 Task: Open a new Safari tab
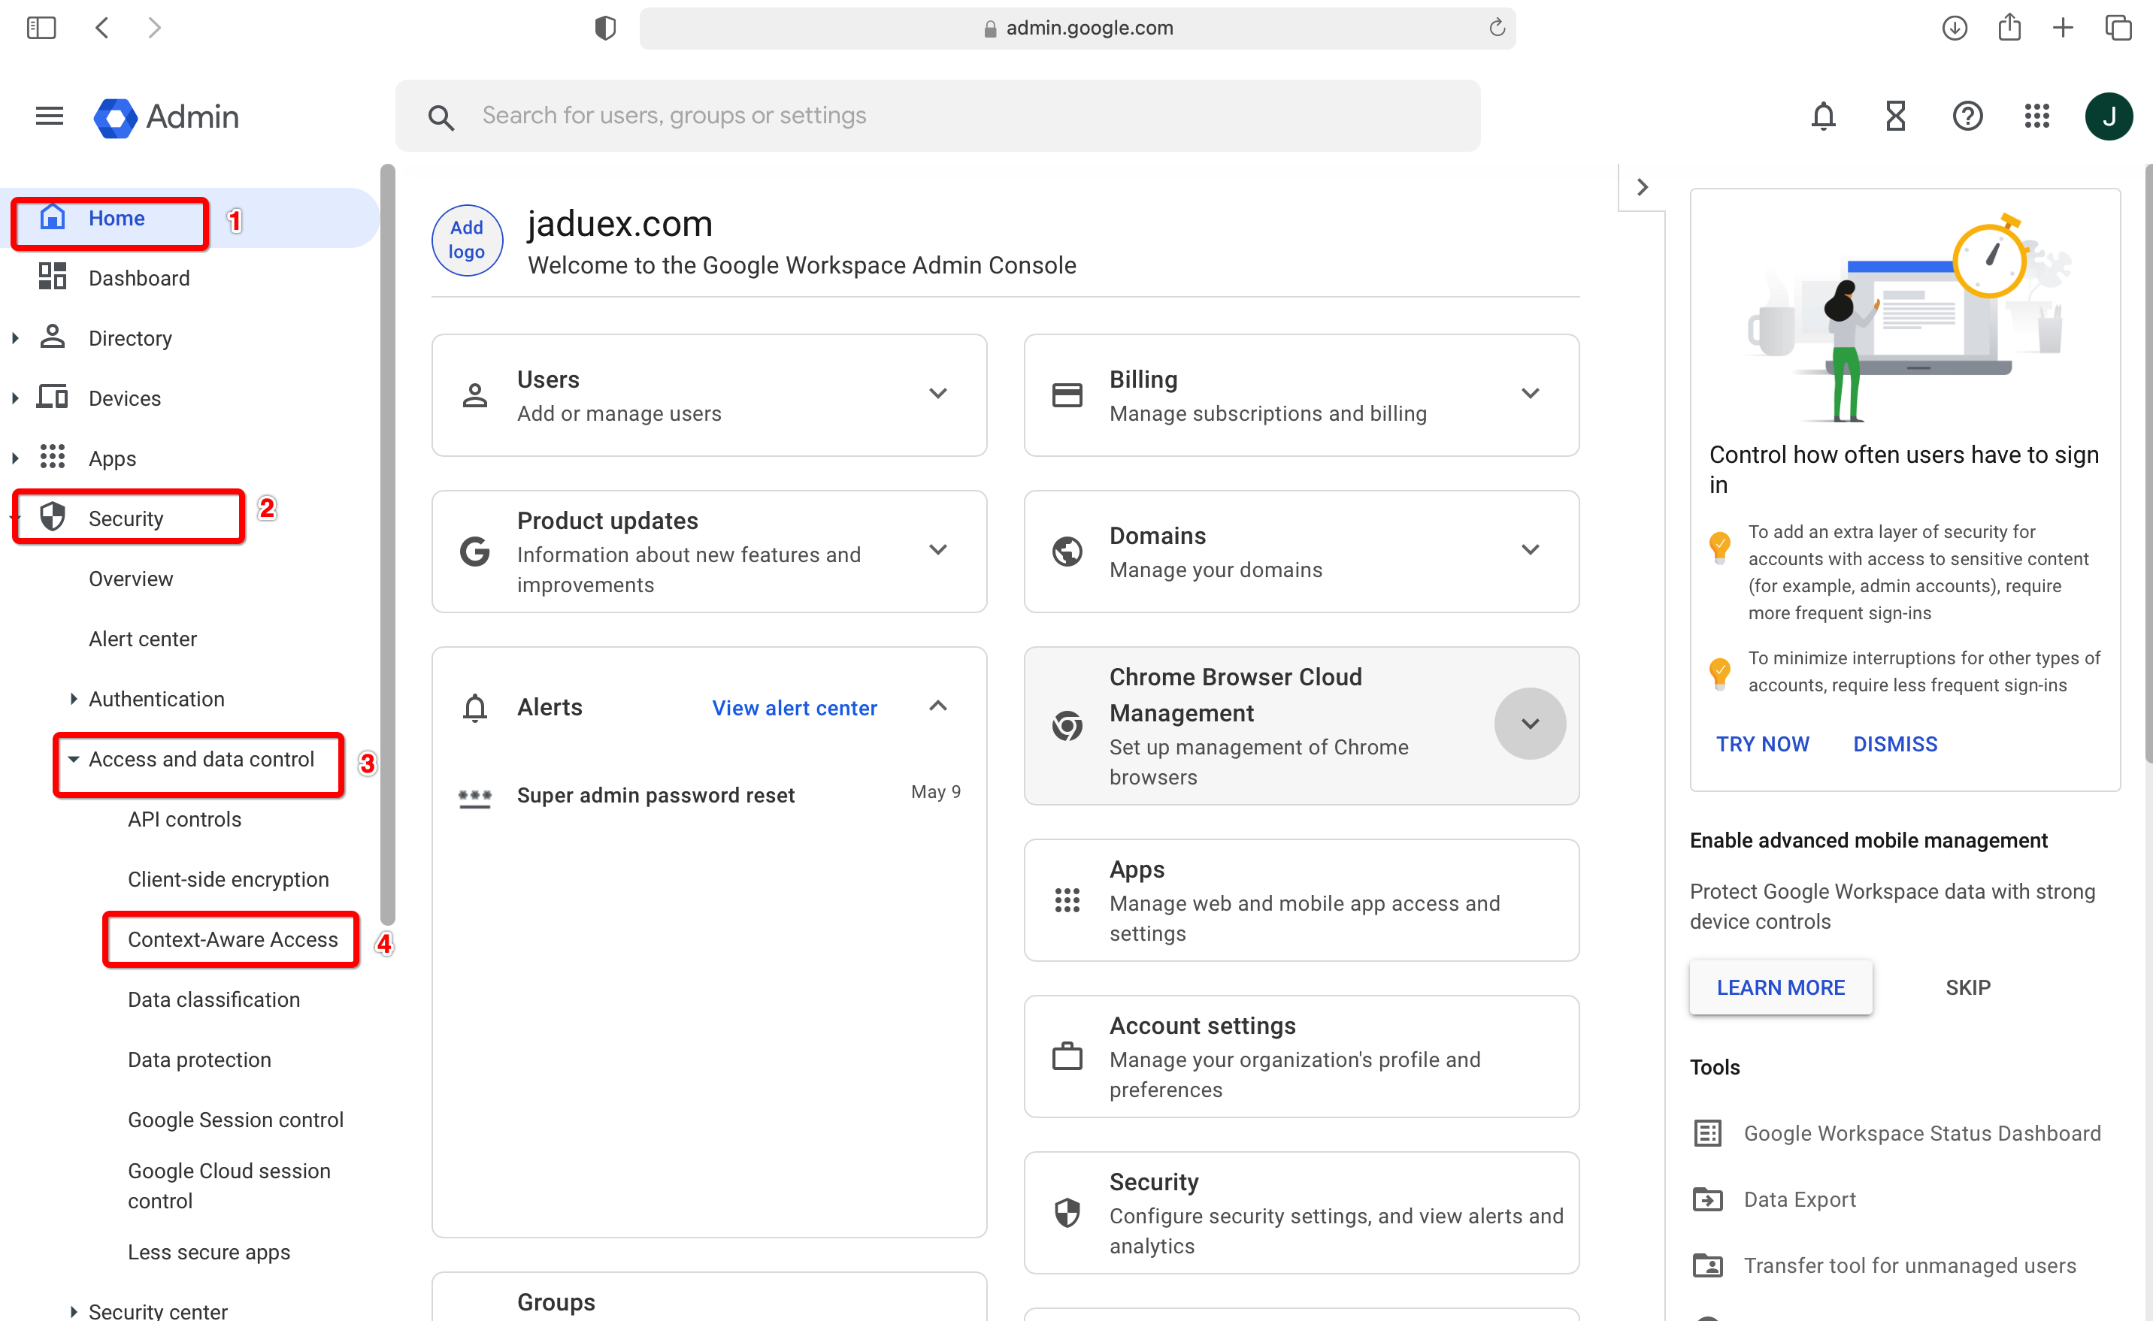(2062, 28)
